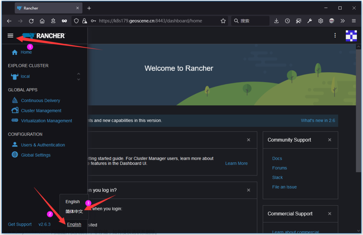Click the globe extension icon

click(332, 21)
